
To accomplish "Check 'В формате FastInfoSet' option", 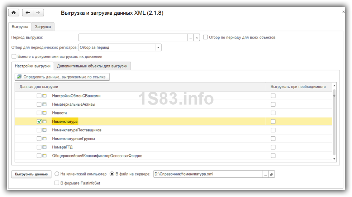I will [57, 183].
